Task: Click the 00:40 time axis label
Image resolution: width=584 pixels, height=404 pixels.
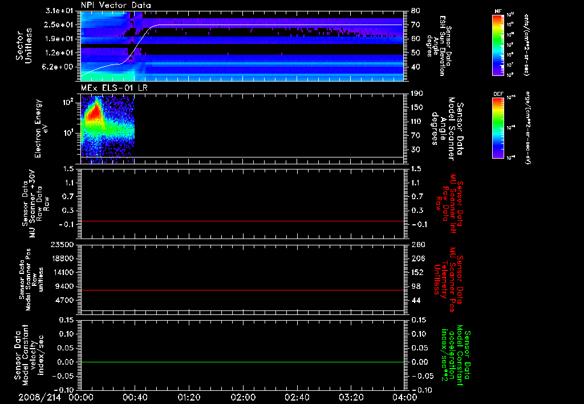Action: 135,397
